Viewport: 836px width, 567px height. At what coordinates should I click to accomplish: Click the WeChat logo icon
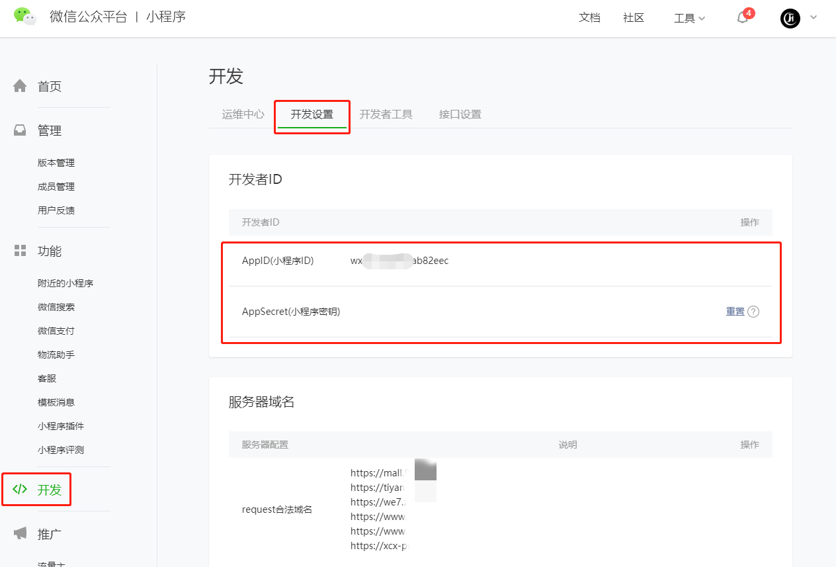pyautogui.click(x=26, y=17)
